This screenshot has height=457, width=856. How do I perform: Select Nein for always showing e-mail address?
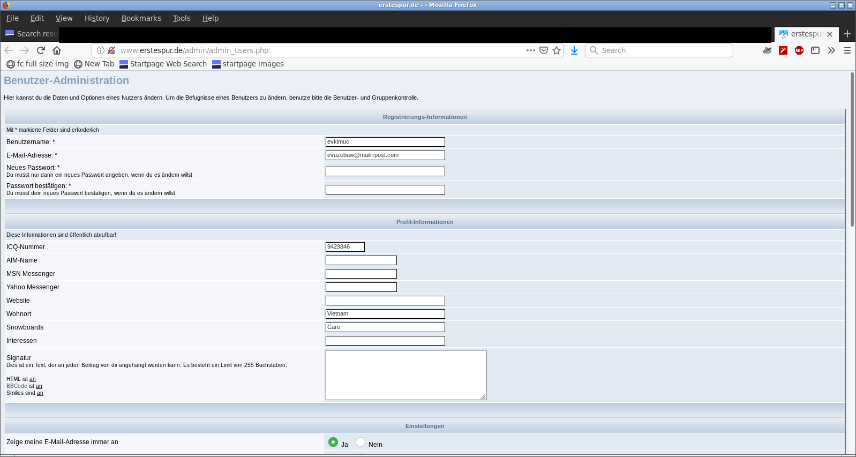click(x=361, y=442)
